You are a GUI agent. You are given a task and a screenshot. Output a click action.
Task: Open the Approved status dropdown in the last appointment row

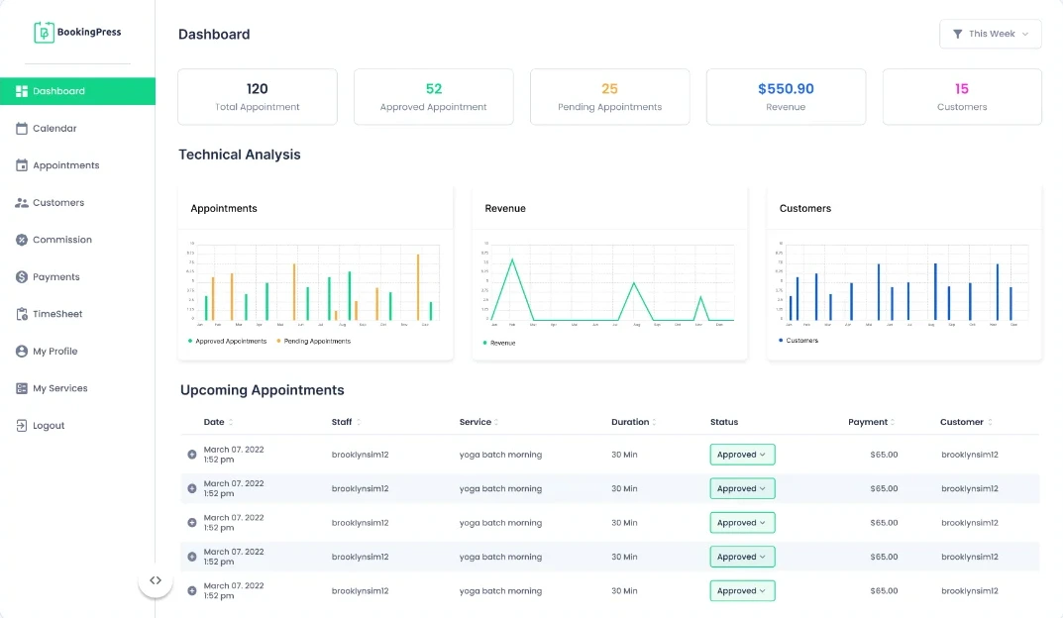pyautogui.click(x=742, y=591)
